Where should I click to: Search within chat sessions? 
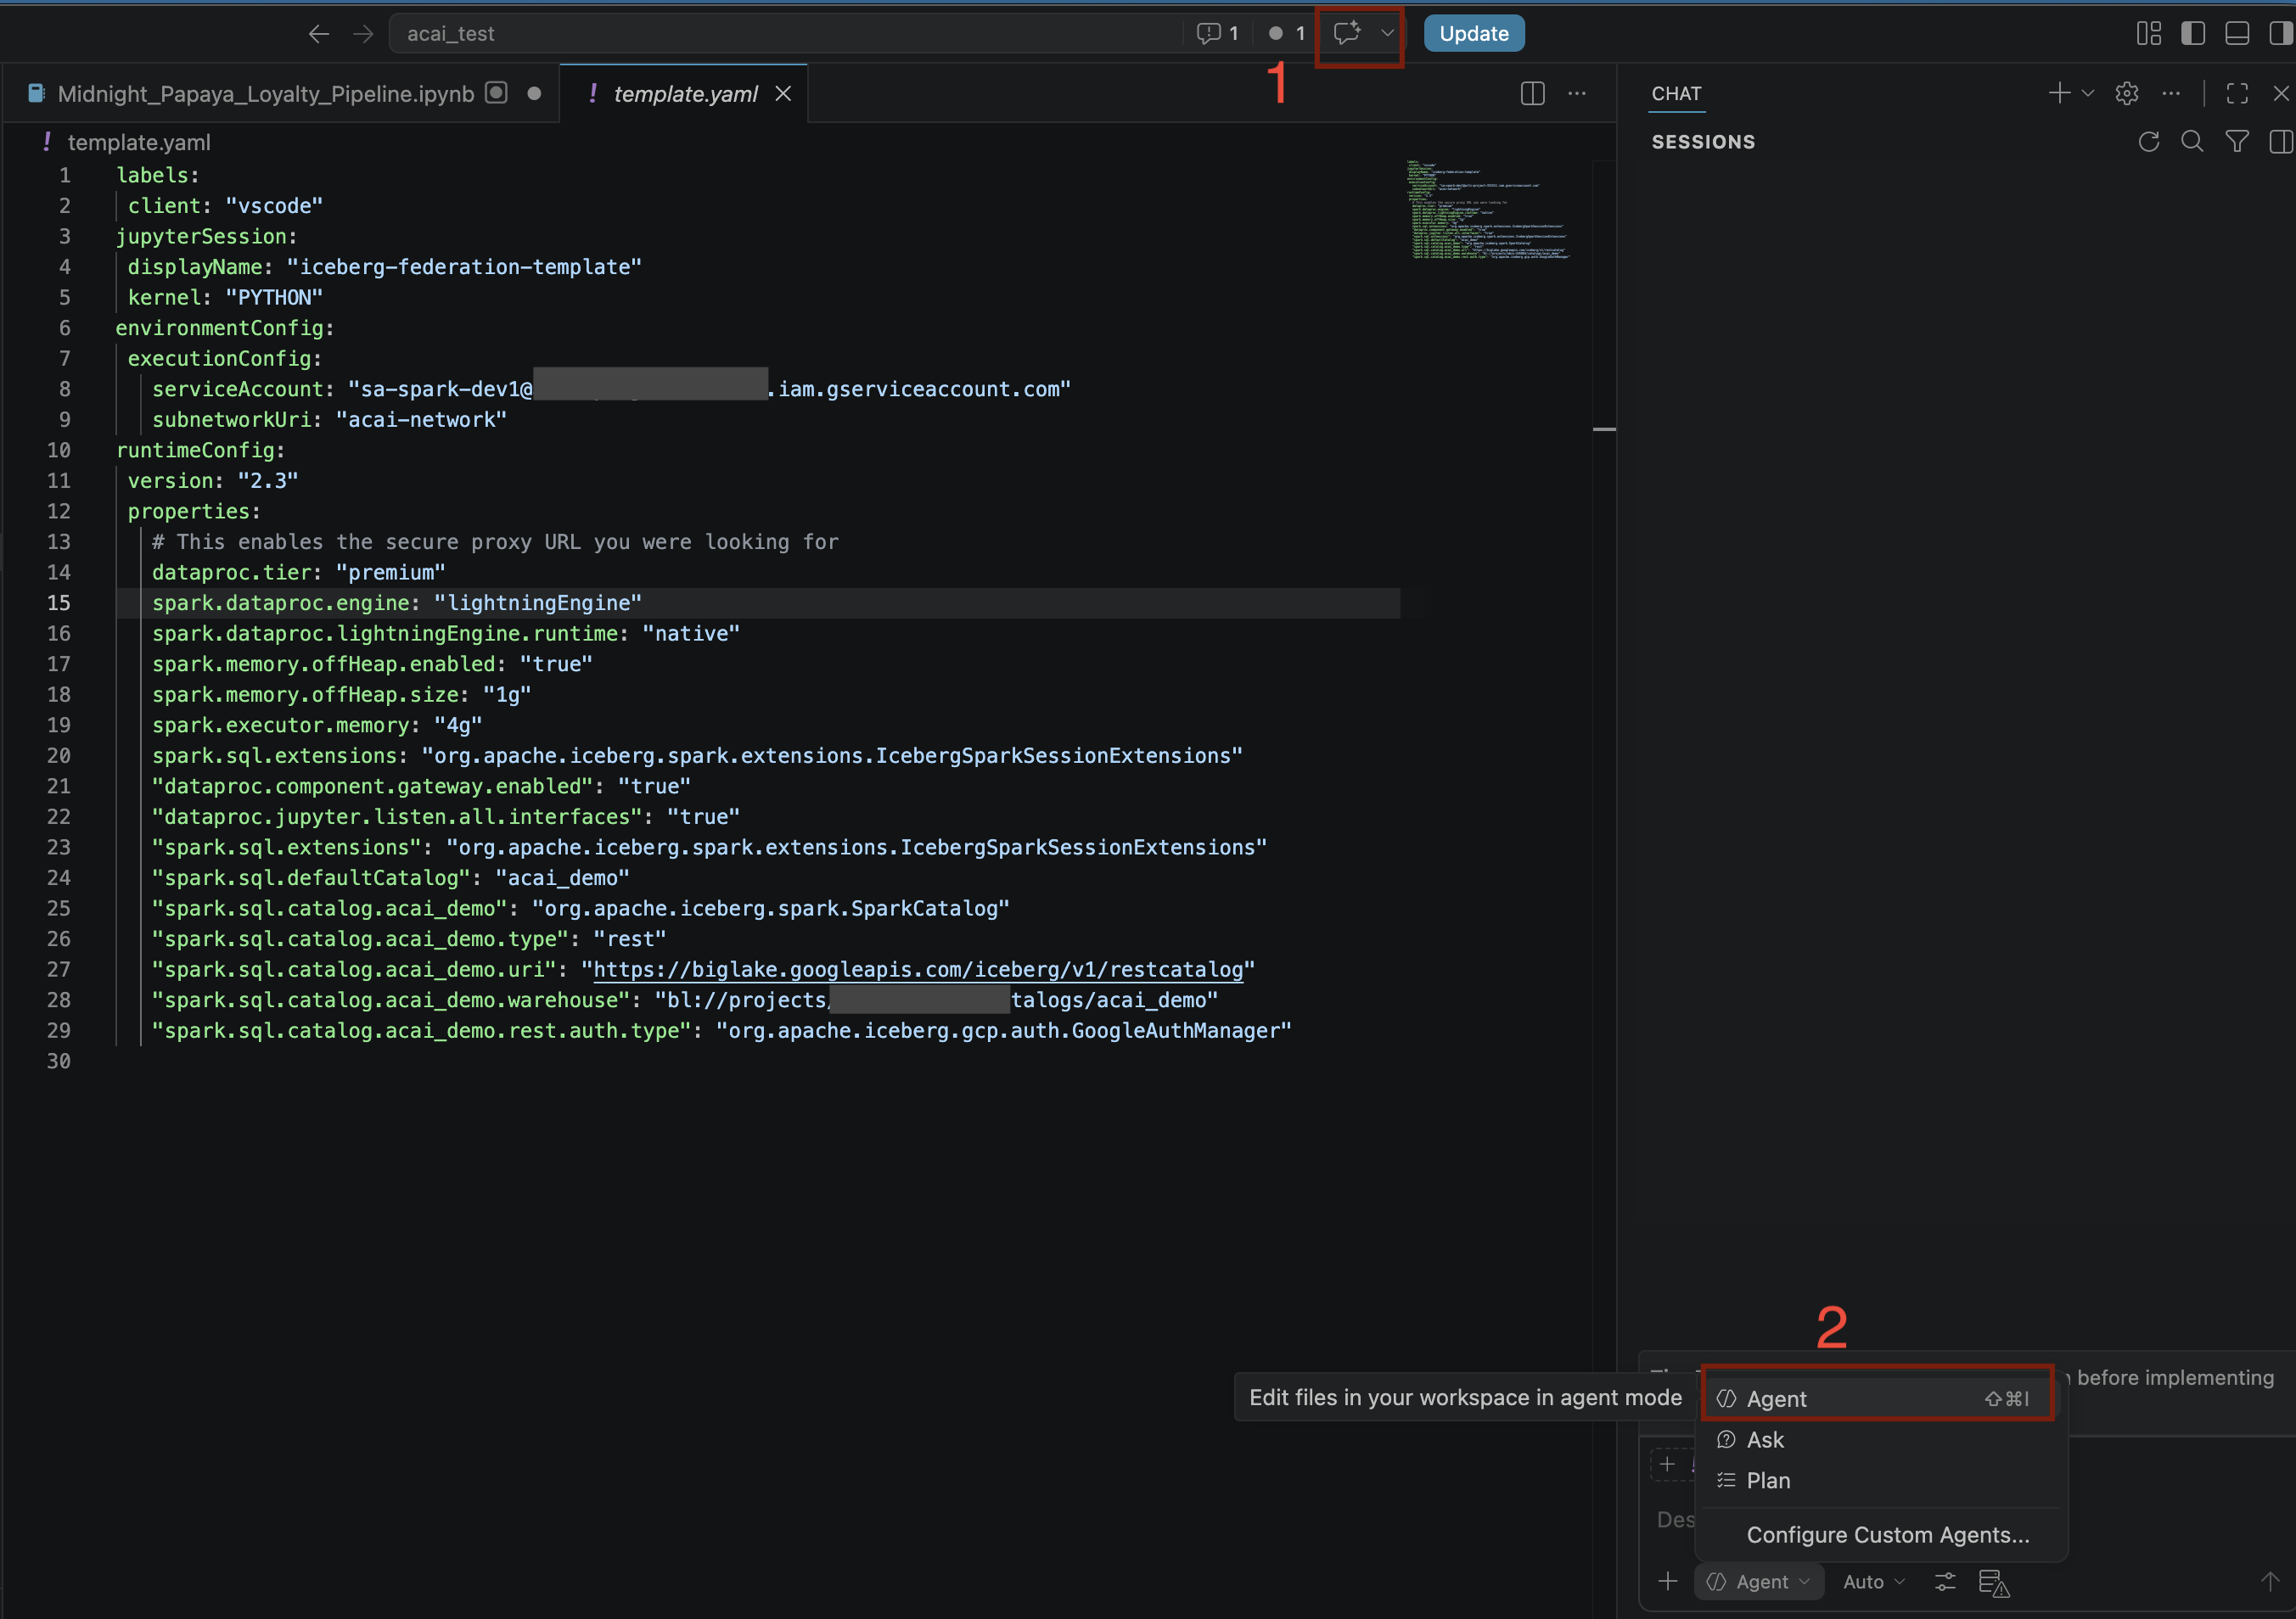pos(2193,141)
